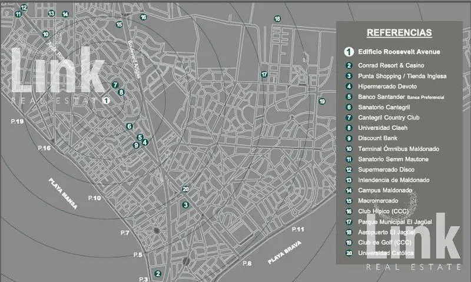471x282 pixels.
Task: Click 'Discount Bank' legend text
Action: pyautogui.click(x=377, y=138)
